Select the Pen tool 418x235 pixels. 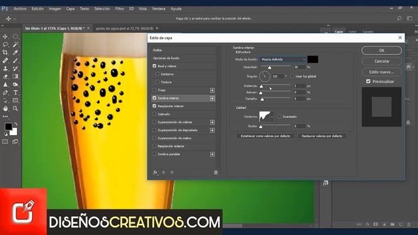click(x=5, y=93)
